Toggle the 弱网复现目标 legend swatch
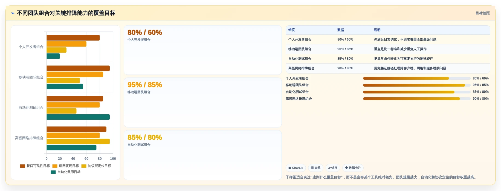Screen dimensions: 501x191 point(55,166)
